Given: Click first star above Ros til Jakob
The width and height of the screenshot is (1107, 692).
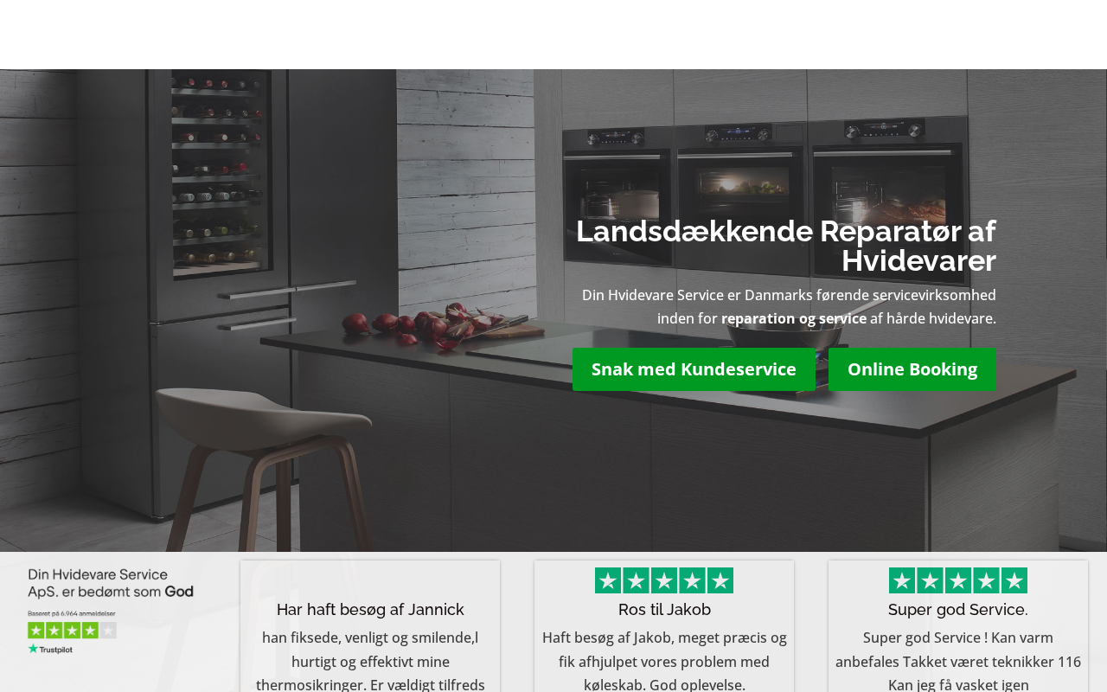Looking at the screenshot, I should click(608, 580).
